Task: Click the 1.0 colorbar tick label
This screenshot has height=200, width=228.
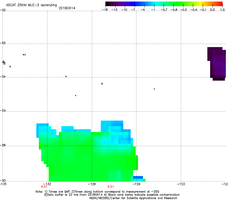Action: point(222,10)
